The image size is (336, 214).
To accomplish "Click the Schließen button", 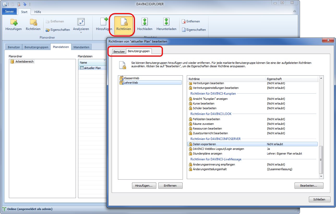I will point(319,199).
